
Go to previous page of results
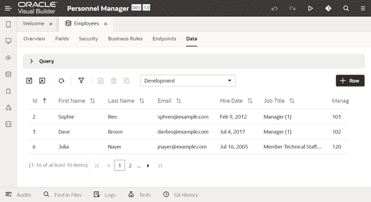(109, 166)
